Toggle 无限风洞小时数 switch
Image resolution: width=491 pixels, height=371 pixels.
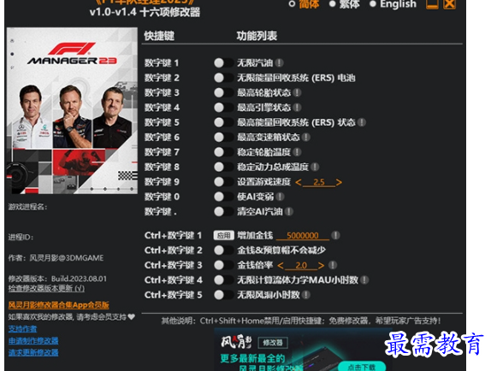[x=223, y=295]
